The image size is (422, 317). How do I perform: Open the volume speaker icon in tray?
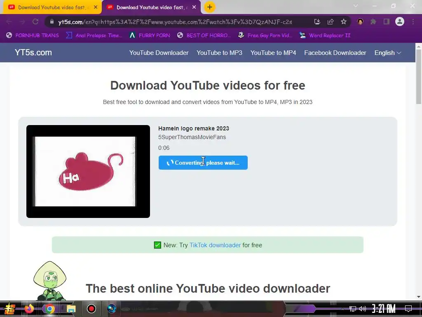[x=363, y=309]
